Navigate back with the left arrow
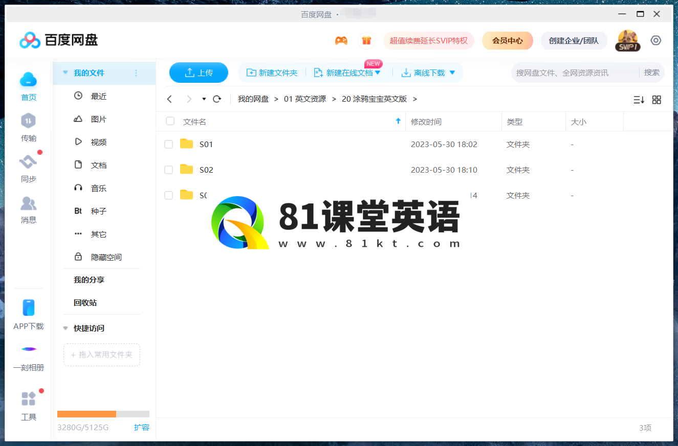The height and width of the screenshot is (446, 678). click(170, 99)
